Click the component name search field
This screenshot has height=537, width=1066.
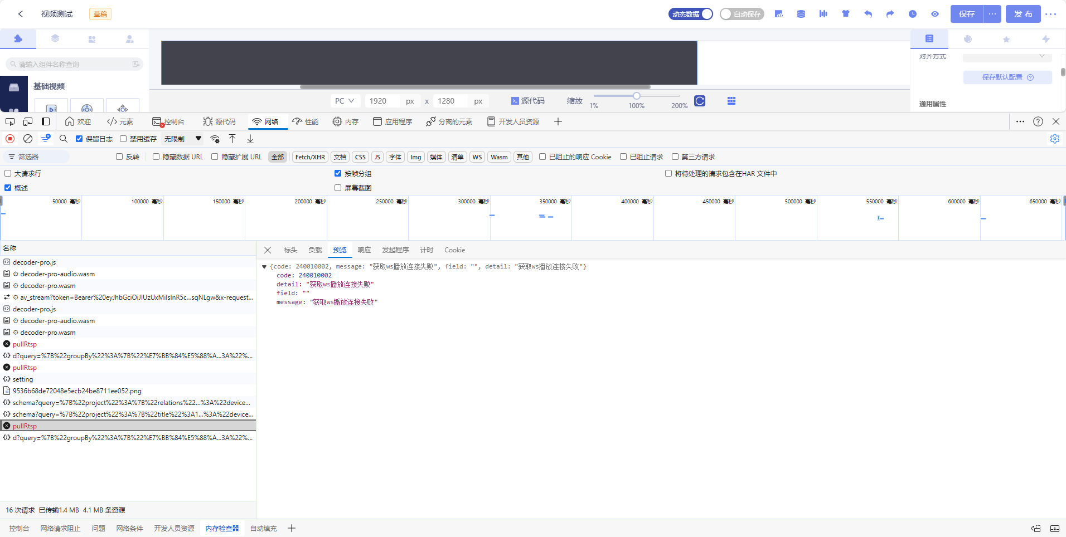pos(74,64)
